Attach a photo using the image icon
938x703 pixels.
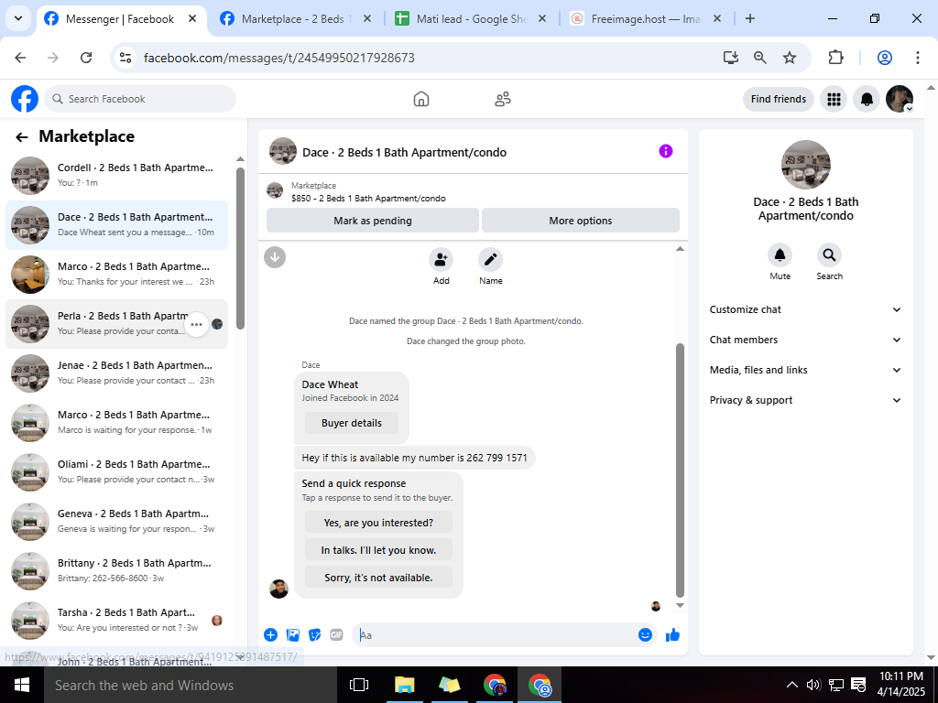292,635
